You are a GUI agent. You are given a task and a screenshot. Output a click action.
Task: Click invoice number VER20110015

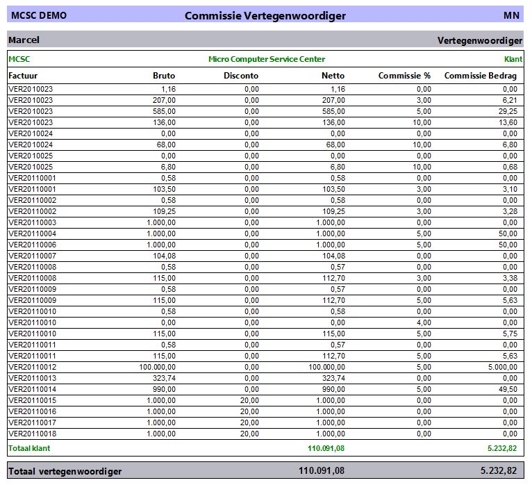coord(32,400)
